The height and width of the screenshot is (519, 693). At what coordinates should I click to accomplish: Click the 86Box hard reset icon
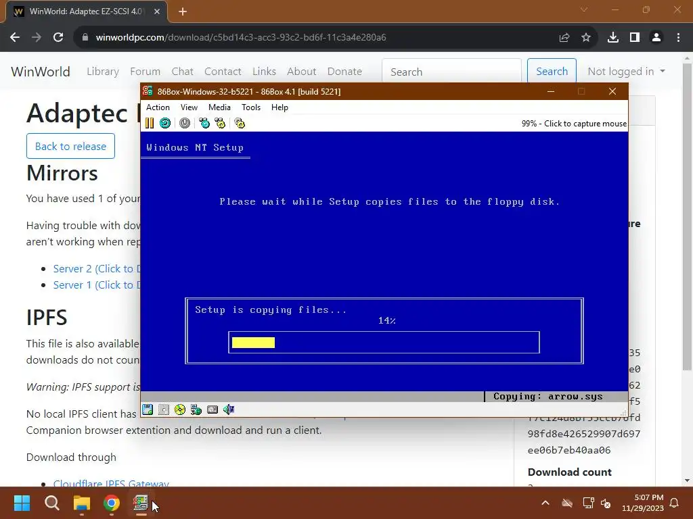point(165,123)
